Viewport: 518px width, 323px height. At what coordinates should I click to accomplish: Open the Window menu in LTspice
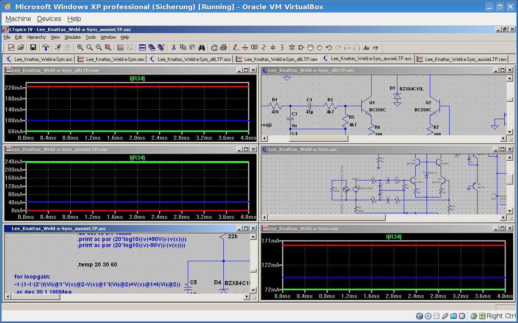108,37
